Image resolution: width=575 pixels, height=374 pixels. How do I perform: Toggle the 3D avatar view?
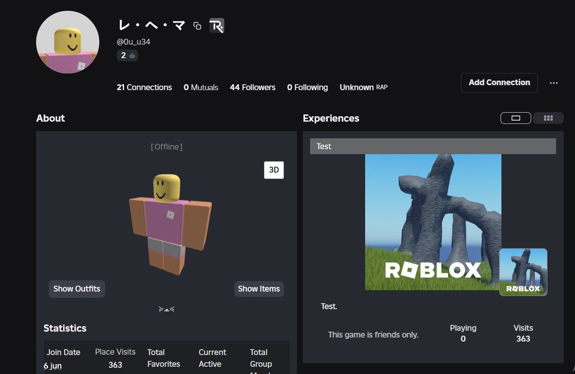click(274, 170)
